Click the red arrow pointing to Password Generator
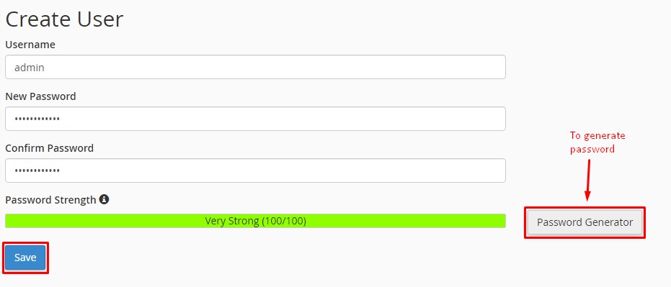671x287 pixels. [x=588, y=180]
